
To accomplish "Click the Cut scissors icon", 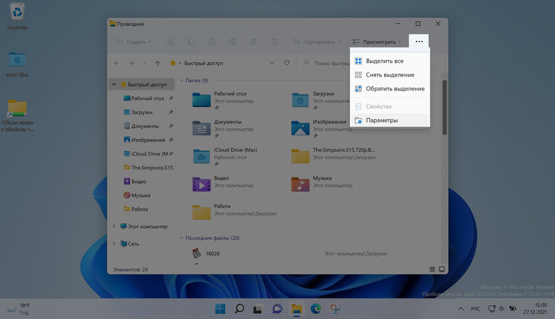I will 170,42.
